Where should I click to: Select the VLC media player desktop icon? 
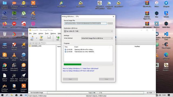coord(14,57)
